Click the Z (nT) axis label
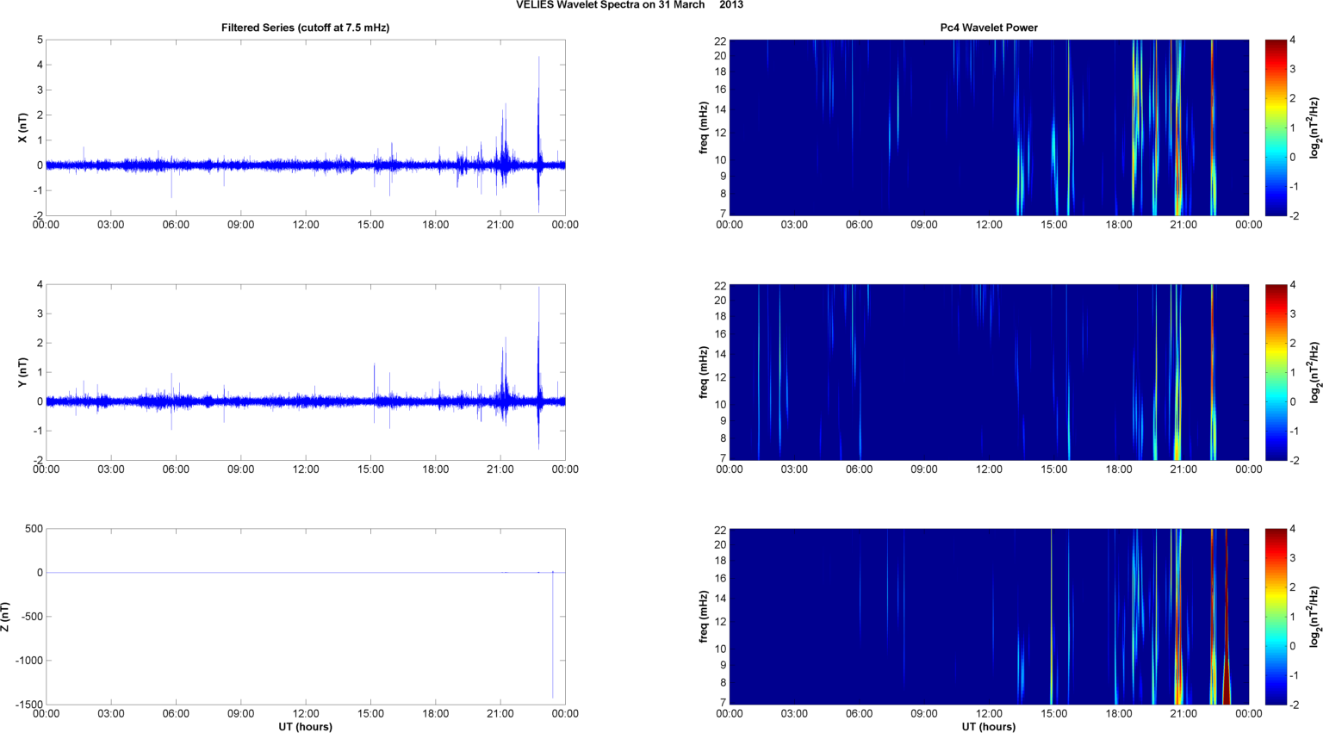 click(6, 617)
